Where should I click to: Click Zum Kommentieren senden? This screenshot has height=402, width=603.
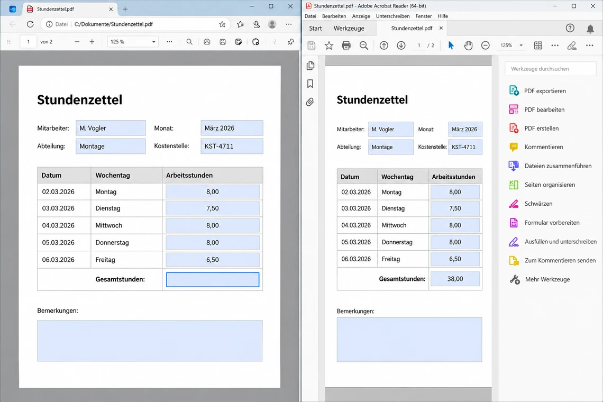[552, 260]
